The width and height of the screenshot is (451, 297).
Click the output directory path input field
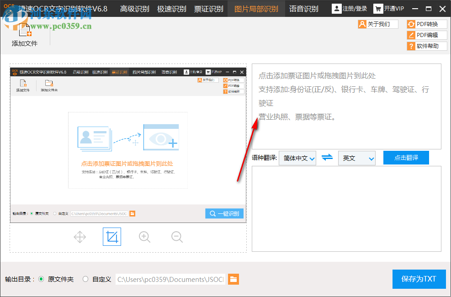169,279
